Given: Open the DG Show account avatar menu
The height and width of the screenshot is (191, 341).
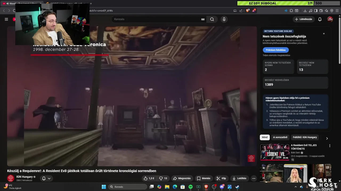Looking at the screenshot, I should coord(330,19).
